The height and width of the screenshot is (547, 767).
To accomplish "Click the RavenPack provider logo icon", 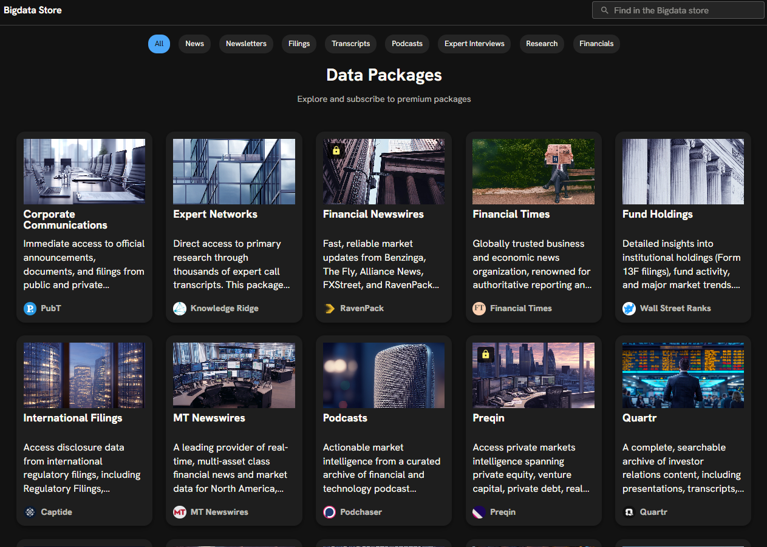I will point(330,309).
